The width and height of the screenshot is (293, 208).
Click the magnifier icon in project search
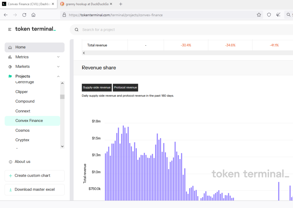click(x=77, y=30)
